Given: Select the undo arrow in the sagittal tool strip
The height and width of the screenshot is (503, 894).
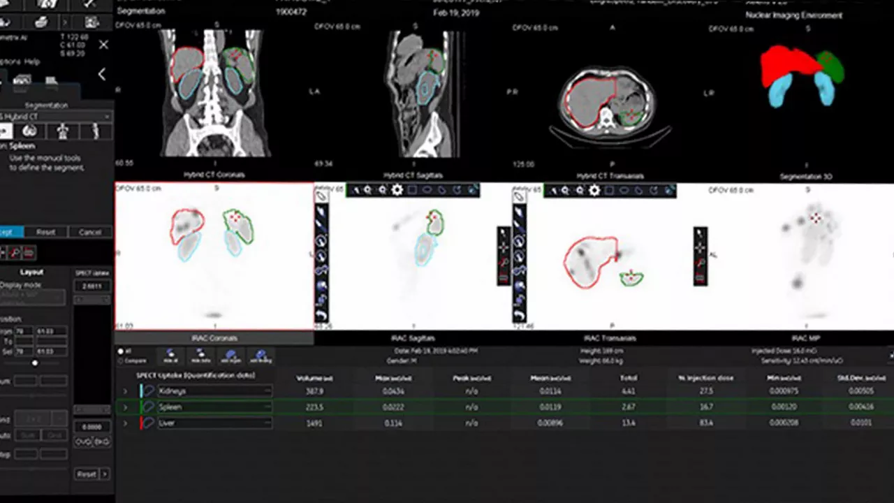Looking at the screenshot, I should pos(322,316).
